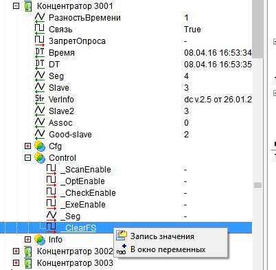
Task: Click the Good-slave analog signal icon
Action: pos(40,135)
